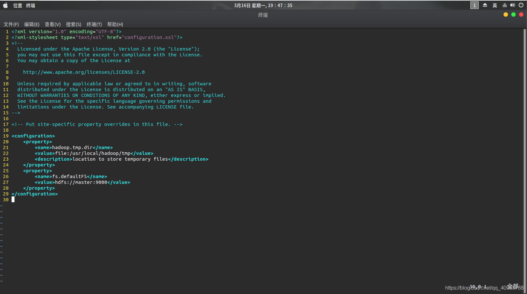
Task: Open the 帮助(H) menu
Action: (115, 24)
